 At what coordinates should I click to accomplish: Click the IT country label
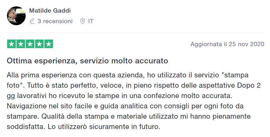tap(91, 21)
